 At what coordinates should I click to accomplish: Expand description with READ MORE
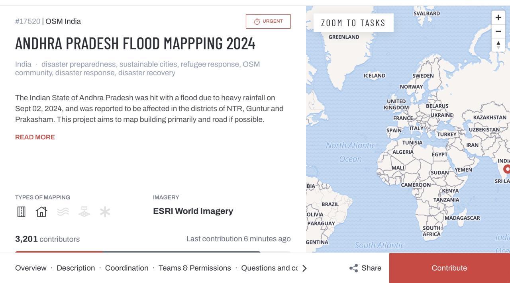point(35,137)
